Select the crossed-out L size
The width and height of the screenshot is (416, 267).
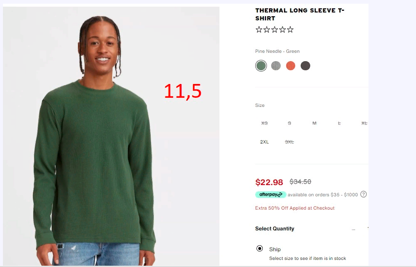point(339,123)
